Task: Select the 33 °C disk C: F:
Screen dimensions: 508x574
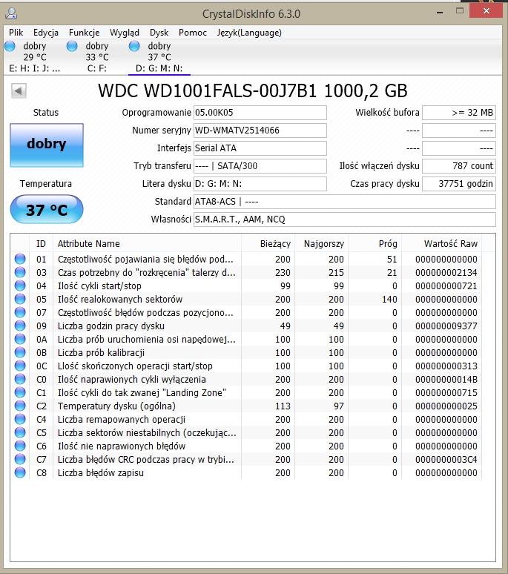Action: tap(96, 57)
